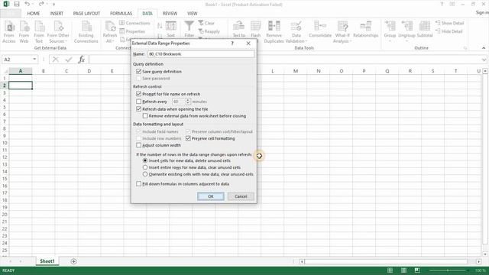Viewport: 489px width, 275px height.
Task: Open the PAGE LAYOUT tab
Action: 86,14
